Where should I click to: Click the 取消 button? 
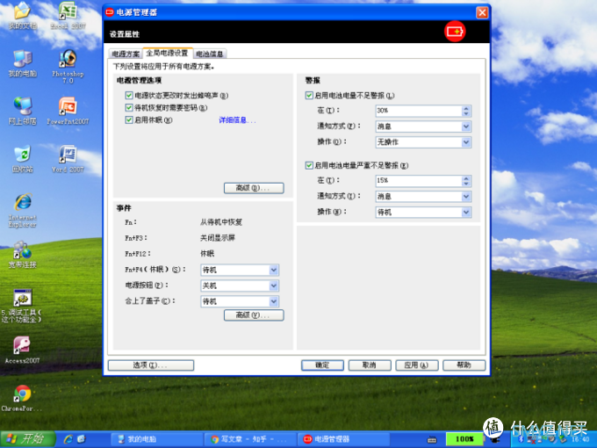(x=370, y=365)
